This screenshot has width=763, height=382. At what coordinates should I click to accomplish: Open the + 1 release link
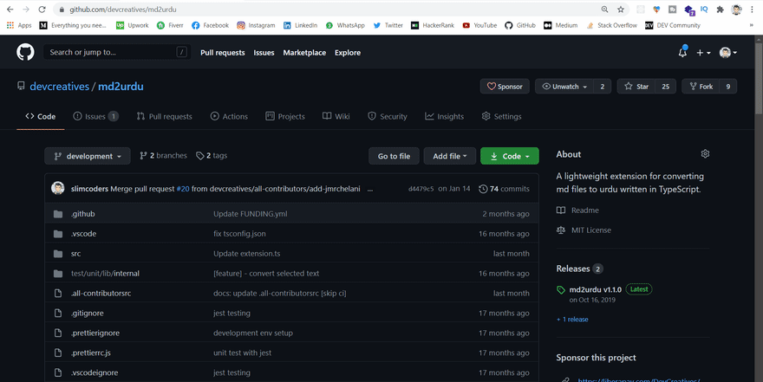pyautogui.click(x=572, y=320)
